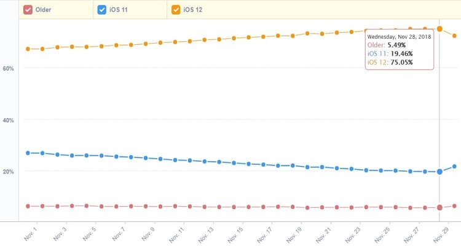Click the last iOS 11 data point
Image resolution: width=461 pixels, height=246 pixels.
coord(454,166)
